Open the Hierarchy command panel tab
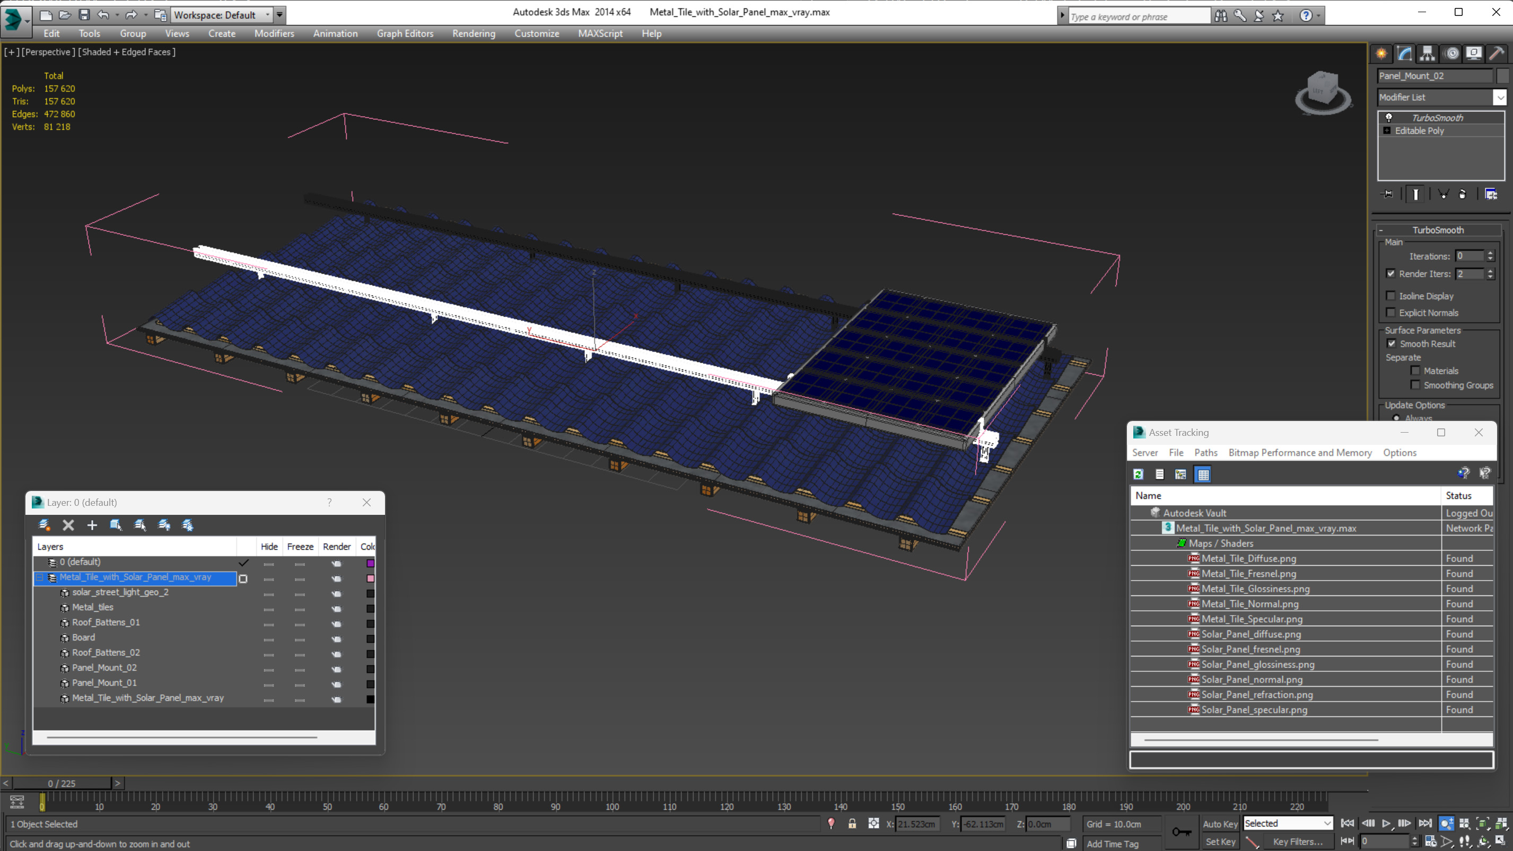Screen dimensions: 1513x851 1427,54
